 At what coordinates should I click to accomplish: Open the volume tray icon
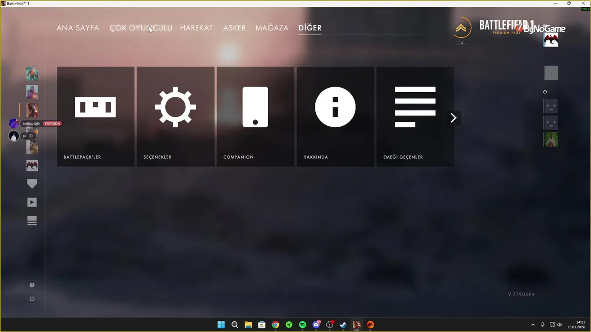click(560, 325)
